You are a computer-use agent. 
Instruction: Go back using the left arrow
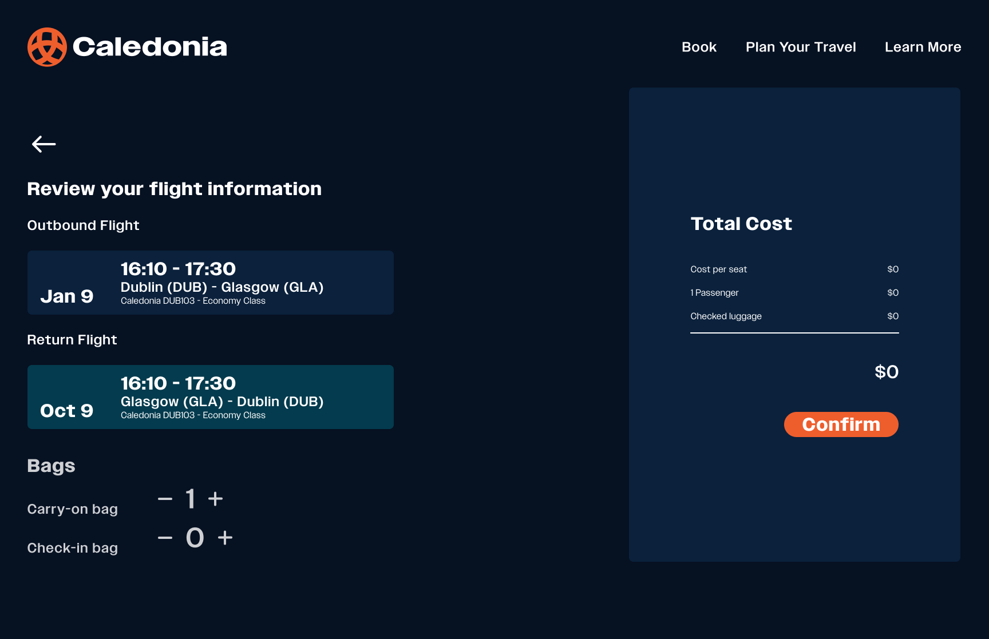tap(43, 144)
